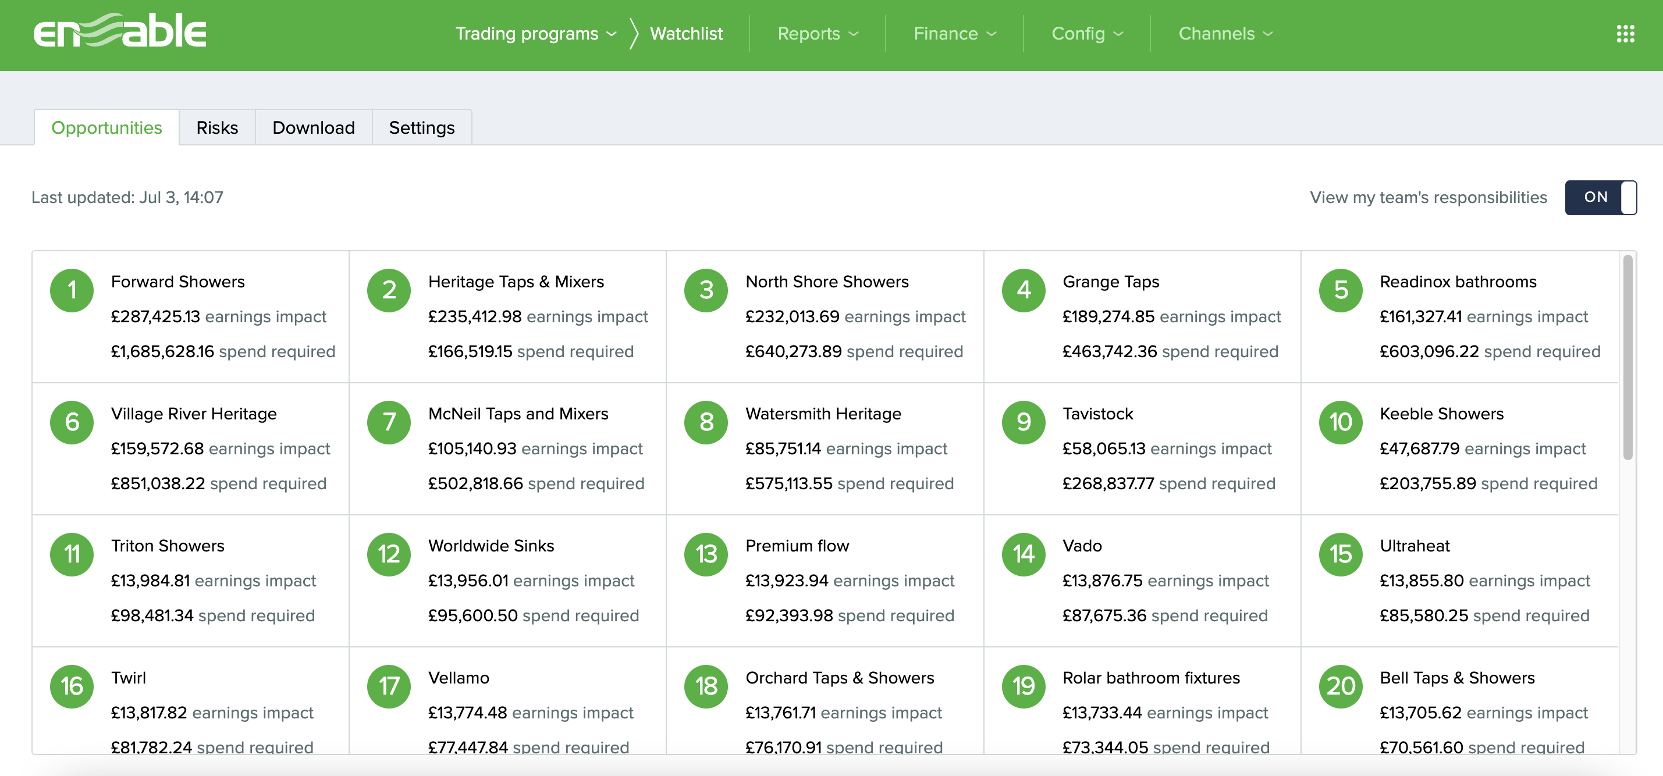Screen dimensions: 1663x776
Task: Select rank 12 green circle badge
Action: click(x=389, y=554)
